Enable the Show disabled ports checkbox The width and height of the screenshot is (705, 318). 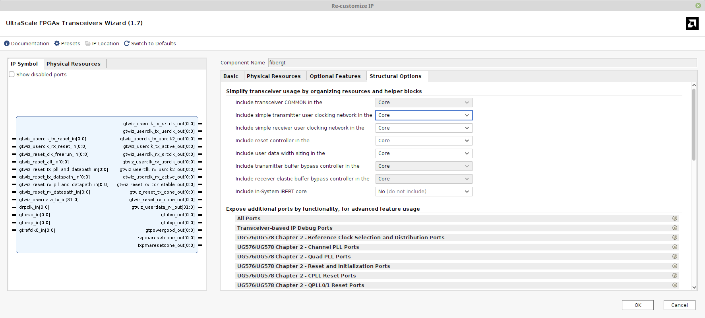(12, 74)
